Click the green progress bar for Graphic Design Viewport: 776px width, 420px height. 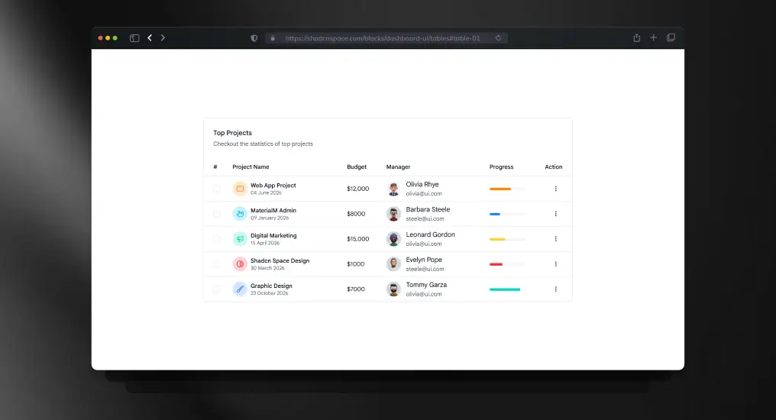[x=505, y=289]
